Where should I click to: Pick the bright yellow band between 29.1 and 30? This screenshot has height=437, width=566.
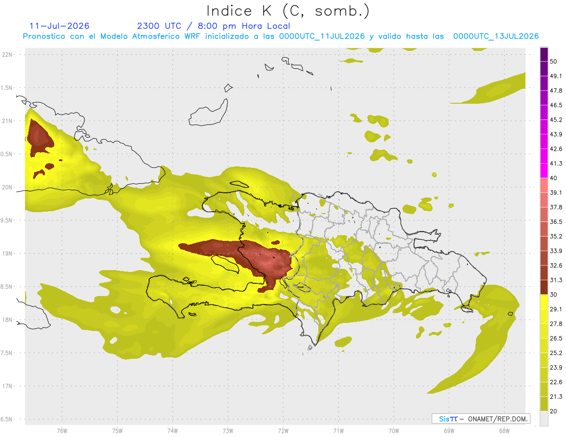pos(544,302)
